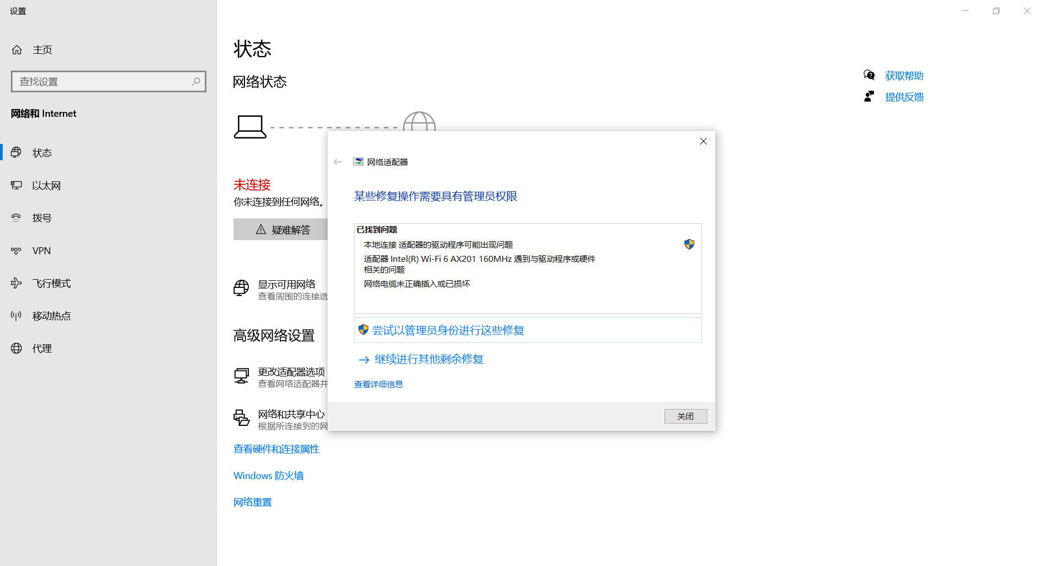The image size is (1043, 566).
Task: Focus the 查找设置 search field
Action: 109,81
